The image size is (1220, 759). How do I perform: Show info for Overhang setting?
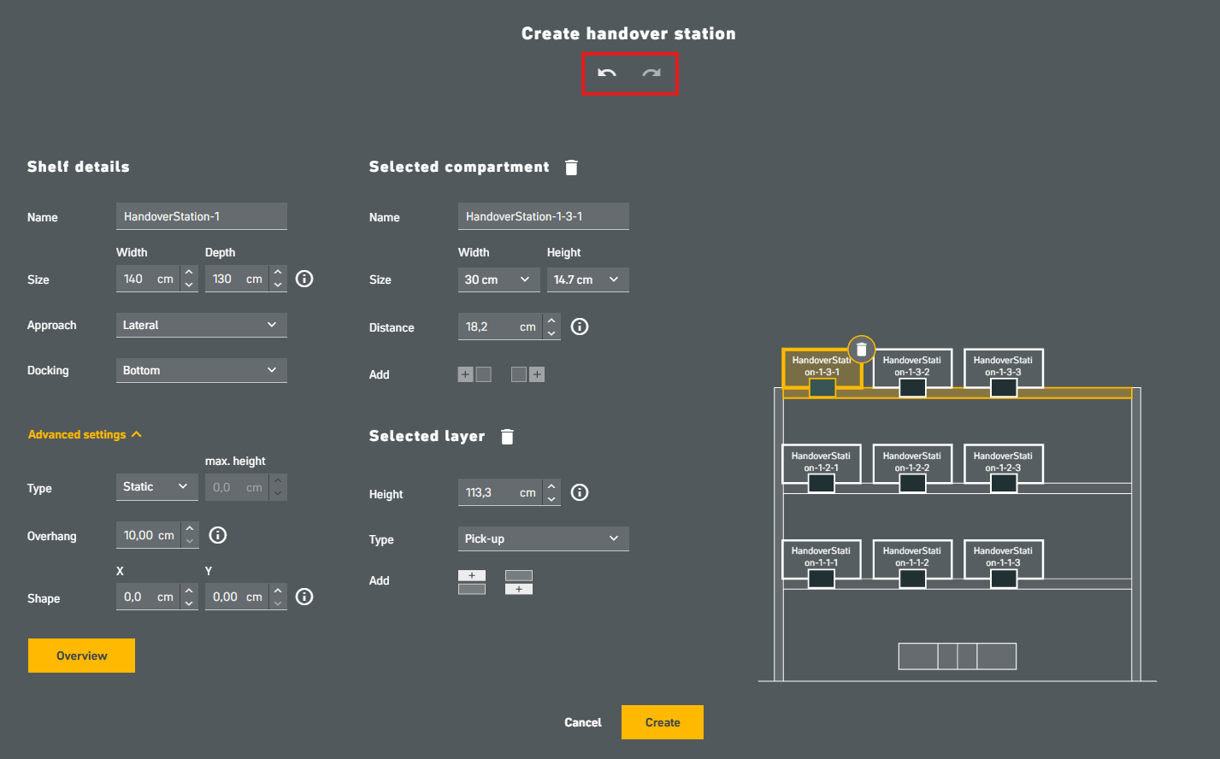pyautogui.click(x=218, y=535)
